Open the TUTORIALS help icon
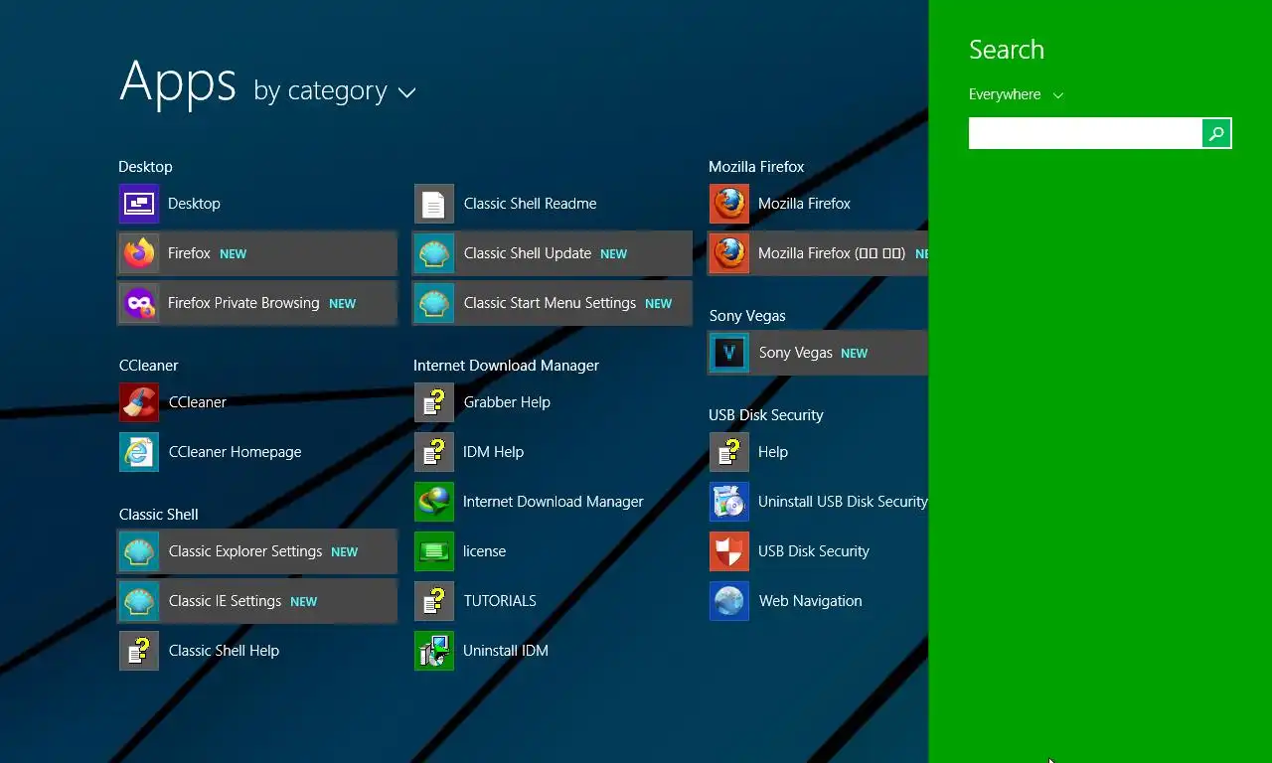Viewport: 1272px width, 763px height. coord(434,601)
